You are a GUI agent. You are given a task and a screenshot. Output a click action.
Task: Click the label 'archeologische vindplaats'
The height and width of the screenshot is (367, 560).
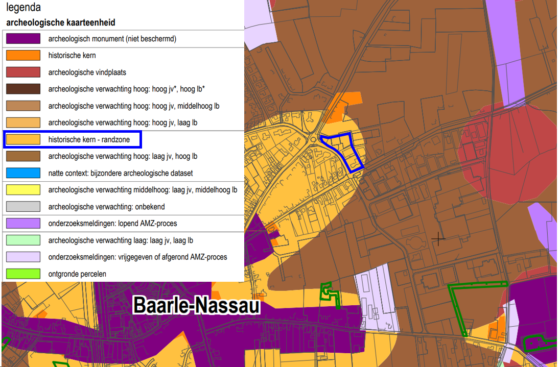coord(87,72)
